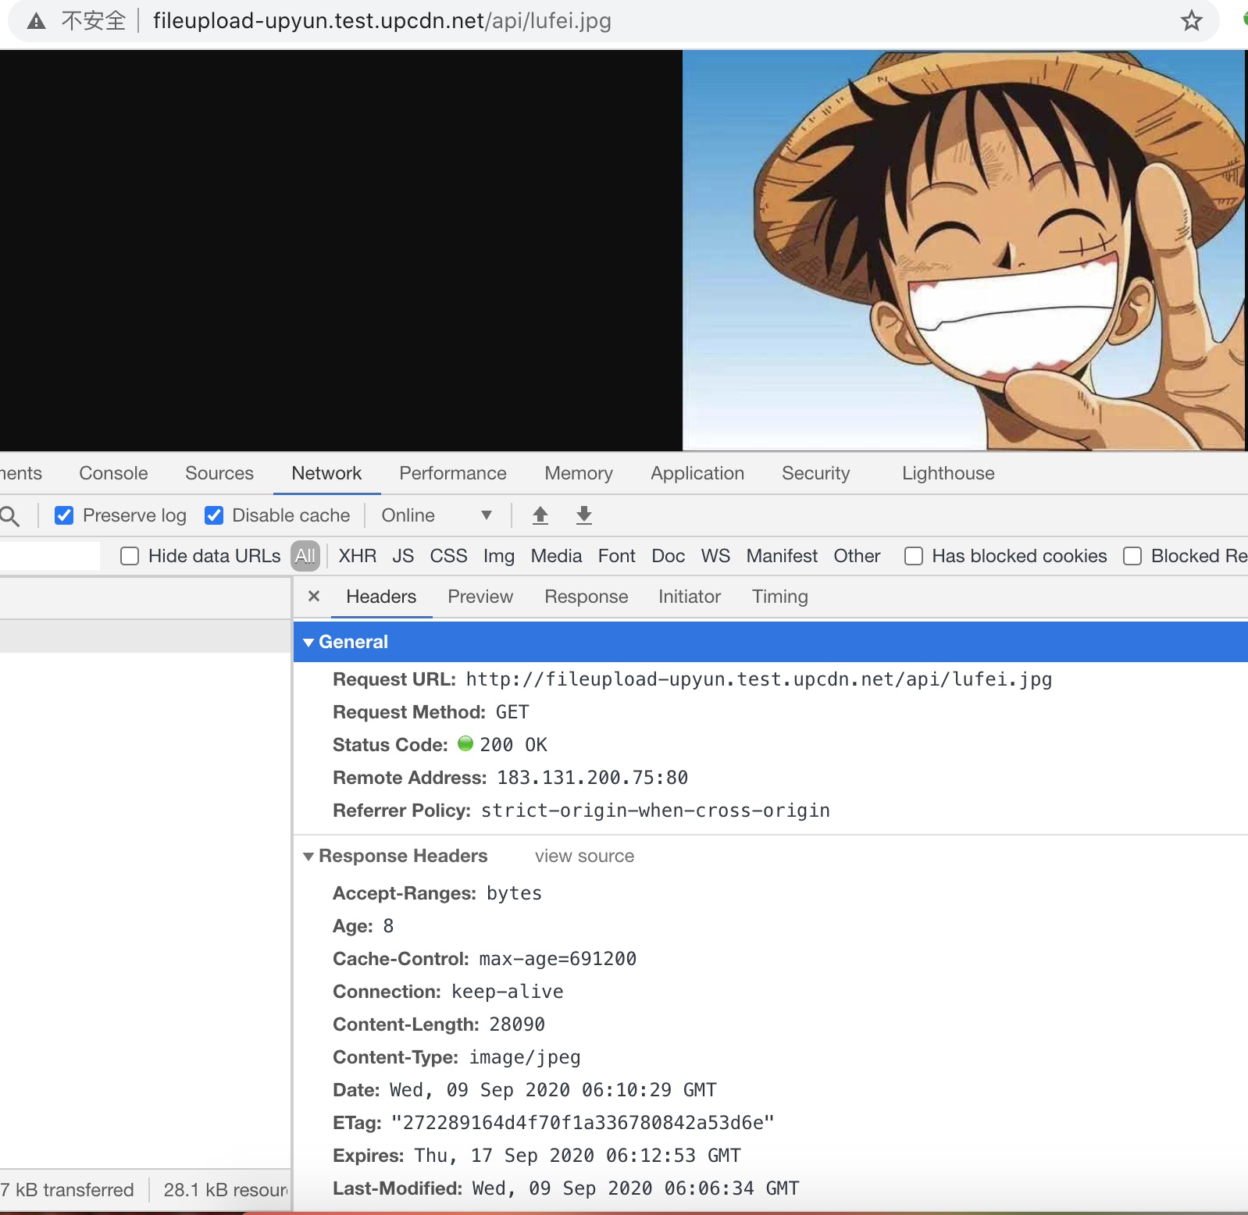Click the Content-Type image/jpeg value
This screenshot has width=1248, height=1215.
point(525,1057)
